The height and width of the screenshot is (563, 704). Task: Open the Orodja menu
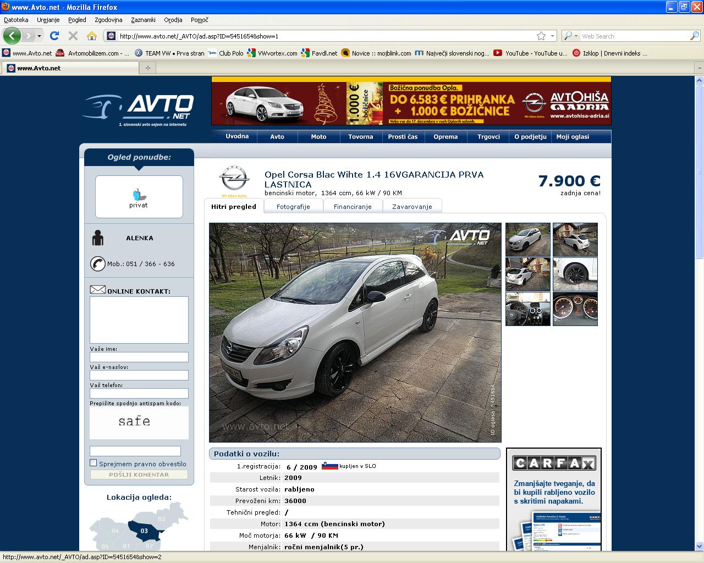[x=173, y=20]
